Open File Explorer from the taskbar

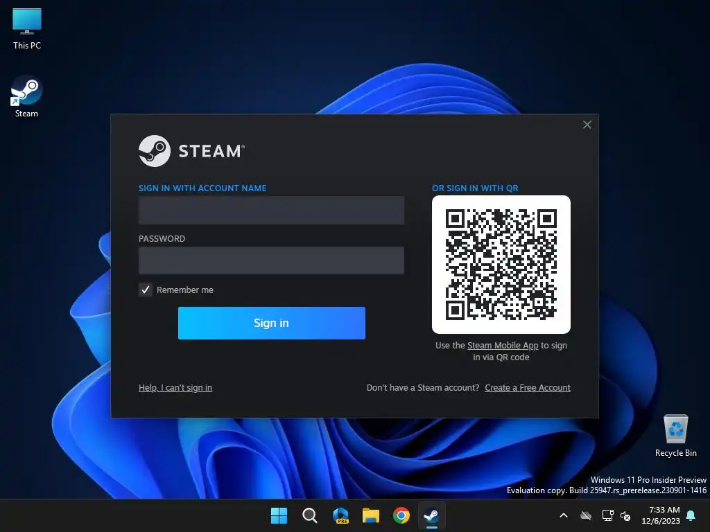(x=371, y=515)
